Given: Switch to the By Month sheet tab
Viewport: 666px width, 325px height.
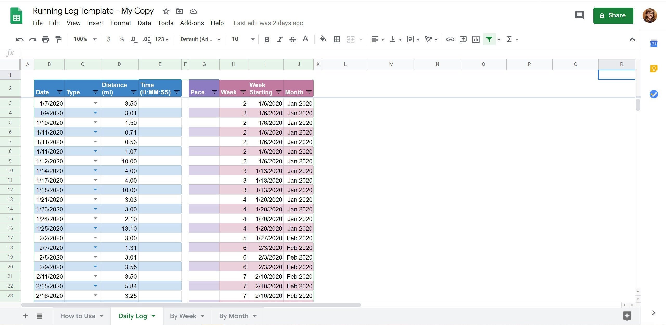Looking at the screenshot, I should pos(234,316).
